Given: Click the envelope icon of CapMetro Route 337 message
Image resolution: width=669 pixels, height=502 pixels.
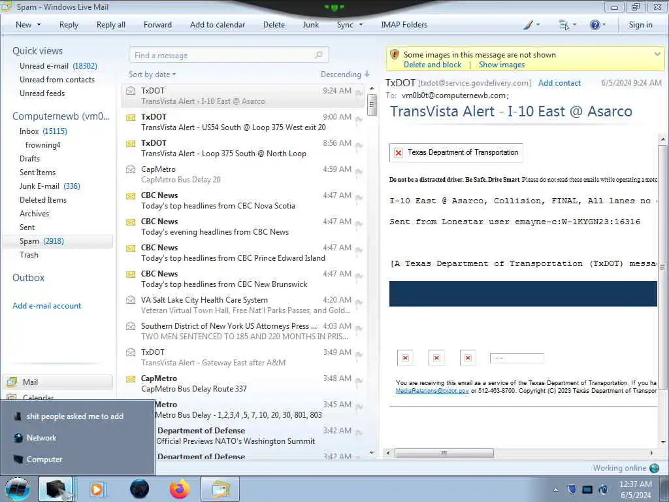Looking at the screenshot, I should click(131, 379).
